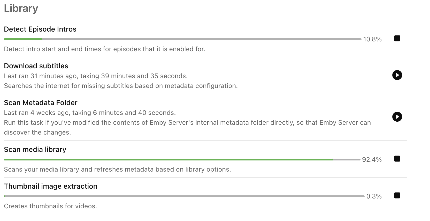The height and width of the screenshot is (221, 430).
Task: Click the Scan media library progress bar
Action: [x=182, y=160]
